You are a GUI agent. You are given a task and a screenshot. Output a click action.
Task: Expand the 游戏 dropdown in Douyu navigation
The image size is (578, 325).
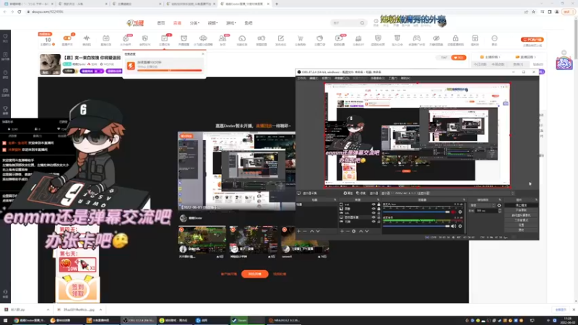point(231,23)
